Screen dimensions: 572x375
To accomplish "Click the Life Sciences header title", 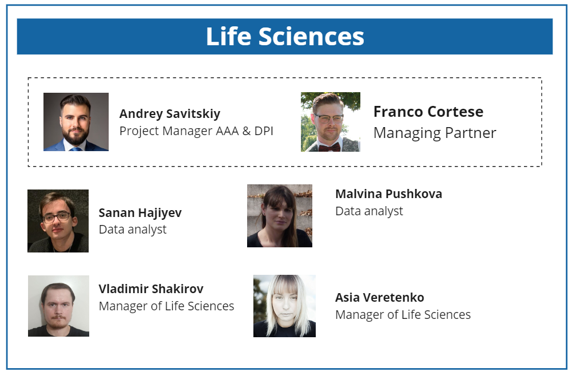I will click(x=285, y=37).
